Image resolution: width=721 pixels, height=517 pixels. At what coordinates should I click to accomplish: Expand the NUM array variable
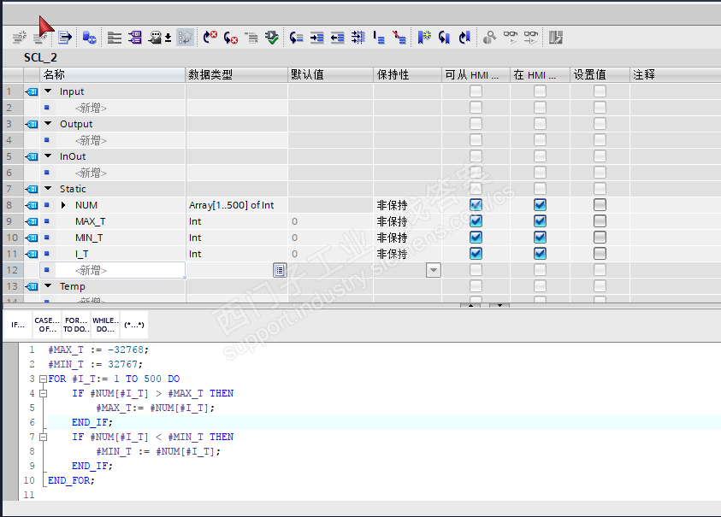63,205
